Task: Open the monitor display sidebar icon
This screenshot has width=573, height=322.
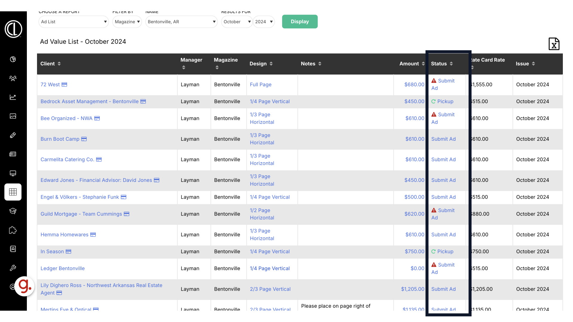Action: point(13,173)
